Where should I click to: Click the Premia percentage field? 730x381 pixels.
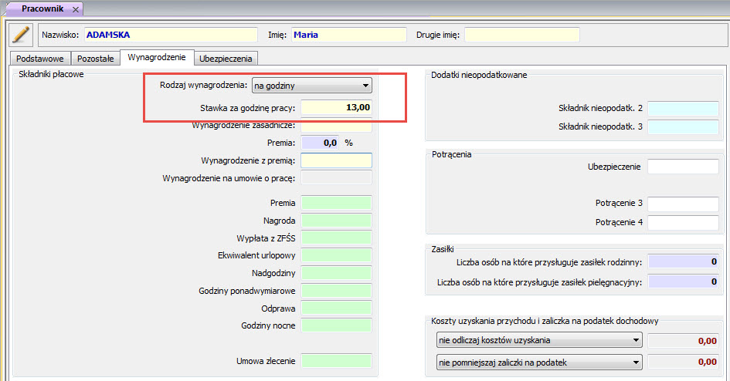(320, 143)
